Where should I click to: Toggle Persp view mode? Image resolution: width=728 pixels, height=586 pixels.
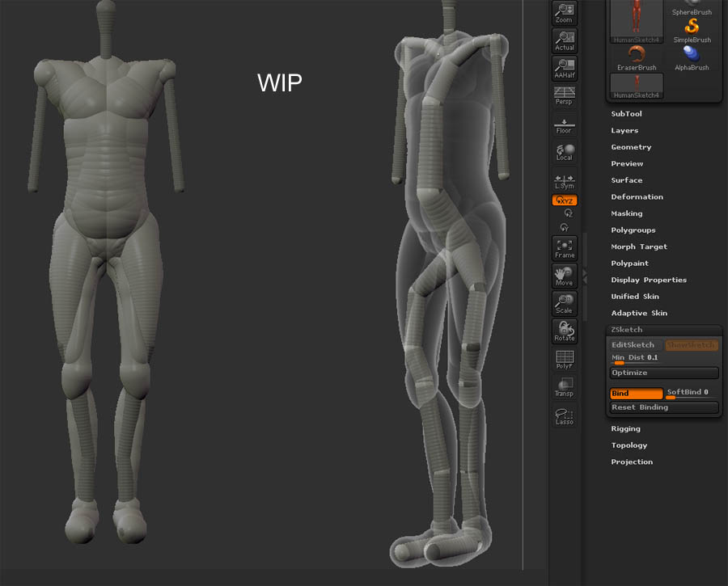pos(564,96)
